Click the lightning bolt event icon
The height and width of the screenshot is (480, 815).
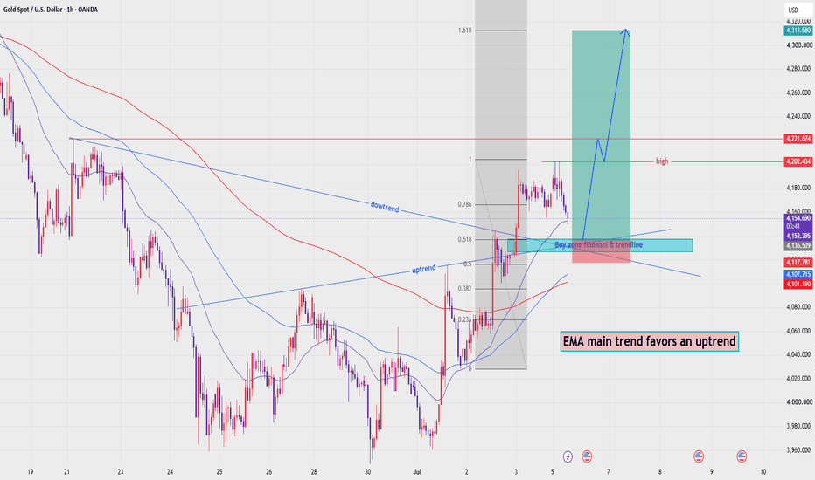(x=568, y=456)
